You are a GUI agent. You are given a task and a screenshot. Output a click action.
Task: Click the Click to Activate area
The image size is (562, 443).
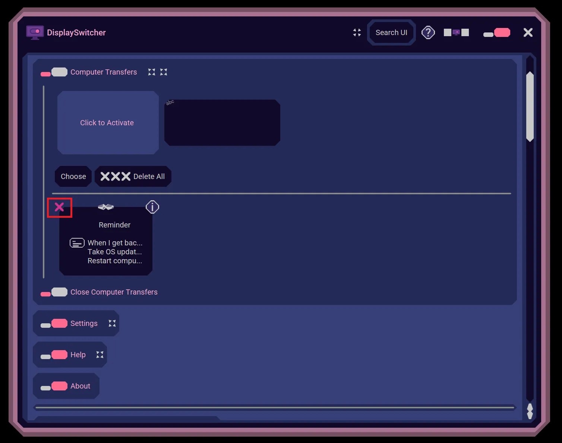pyautogui.click(x=108, y=123)
